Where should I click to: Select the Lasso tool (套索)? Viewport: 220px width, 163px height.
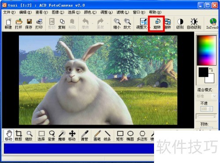tap(51, 136)
